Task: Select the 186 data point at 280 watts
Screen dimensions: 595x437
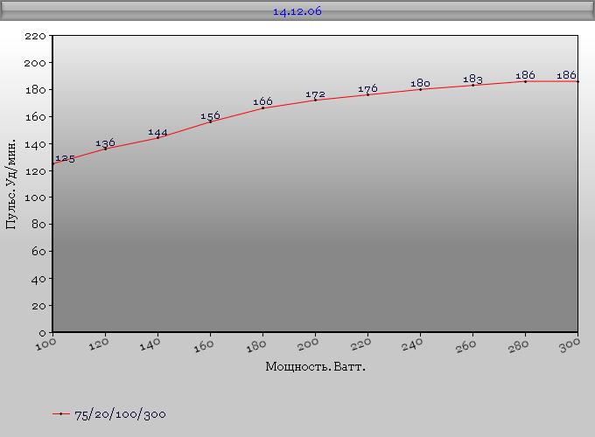Action: click(525, 81)
